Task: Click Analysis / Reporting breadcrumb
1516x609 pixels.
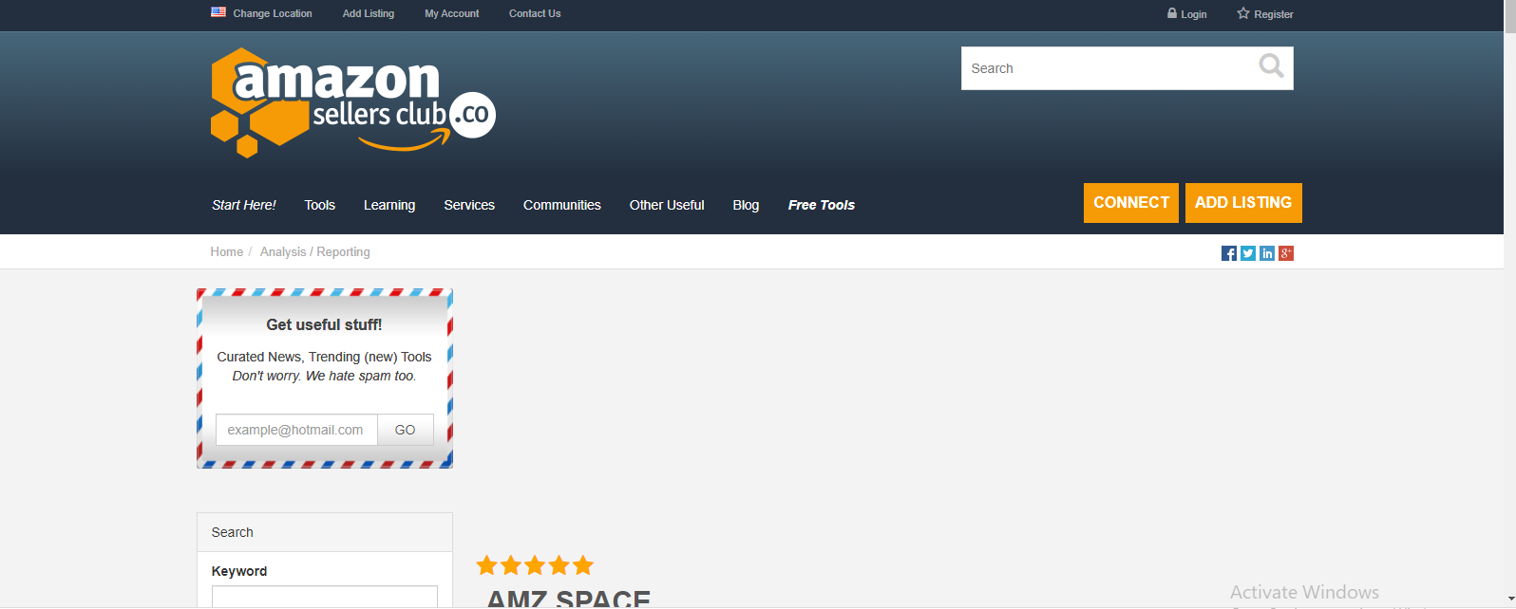Action: coord(315,251)
